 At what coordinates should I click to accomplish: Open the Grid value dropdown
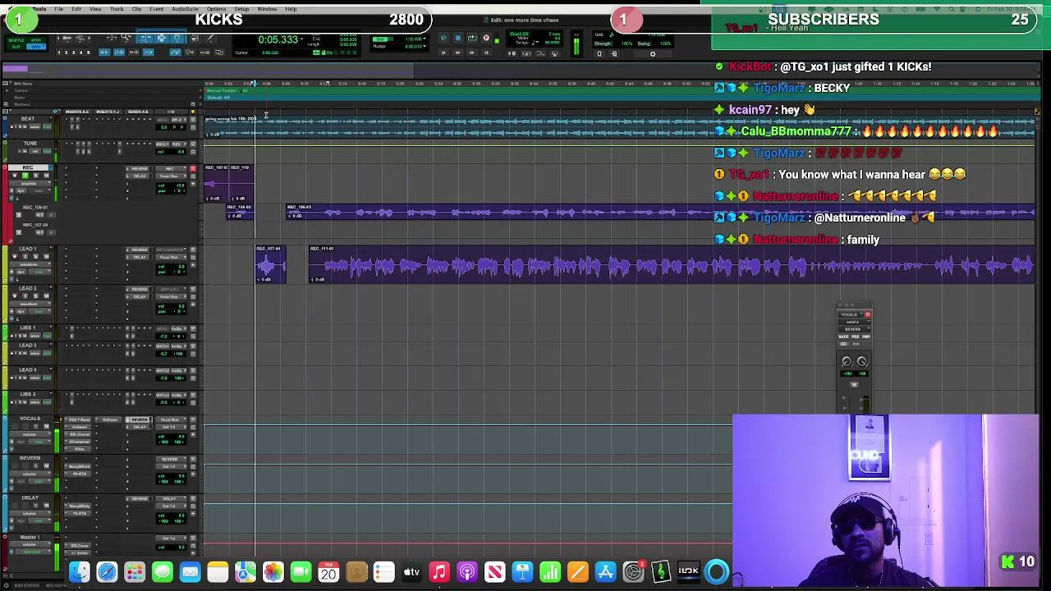click(425, 39)
